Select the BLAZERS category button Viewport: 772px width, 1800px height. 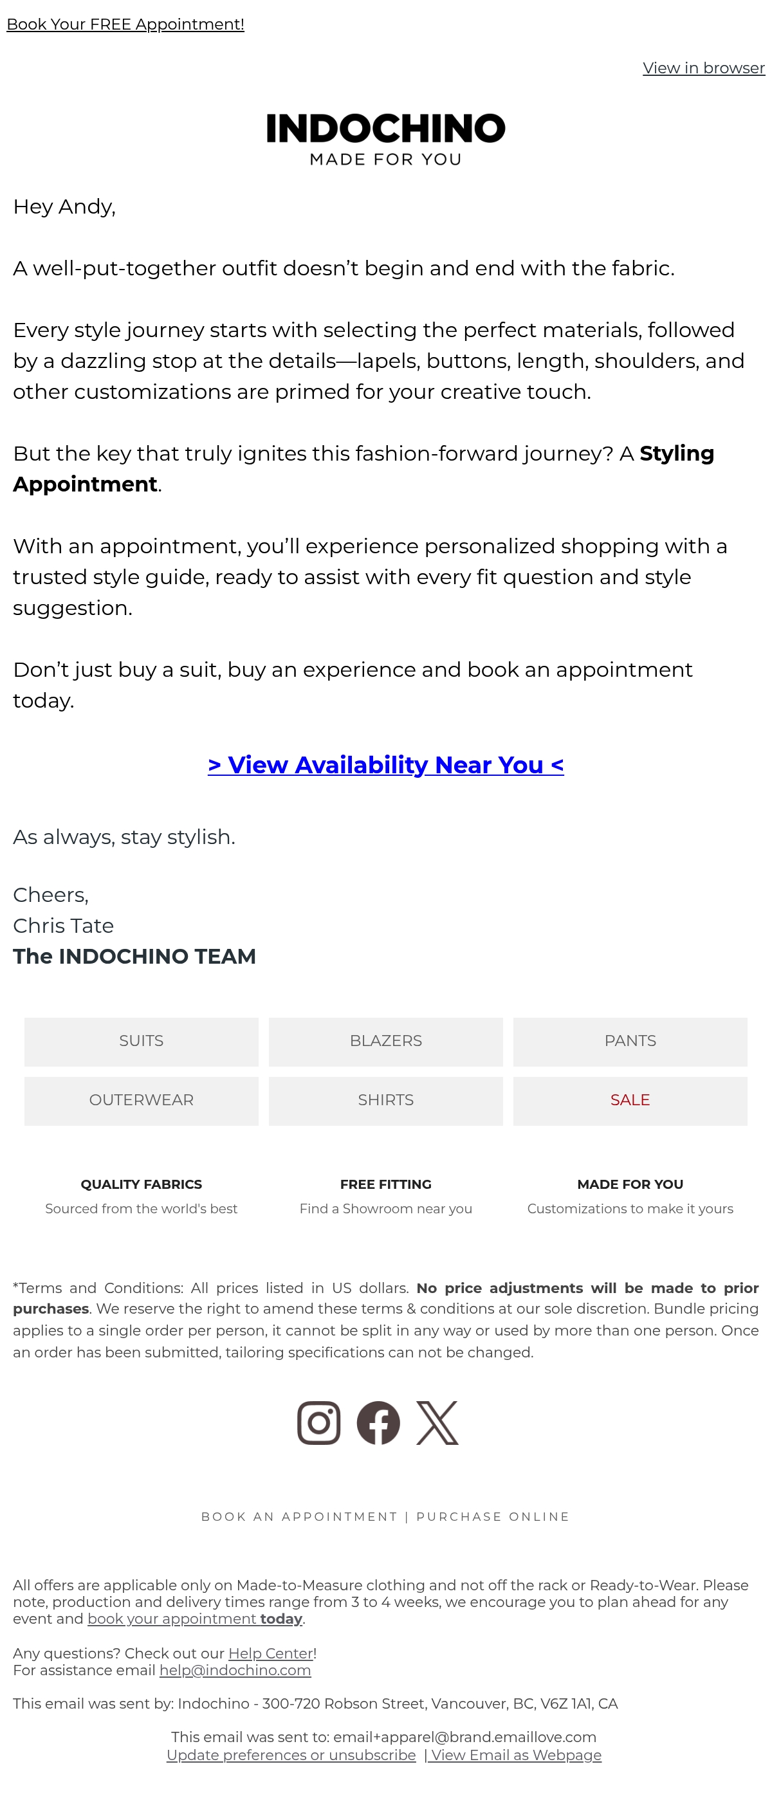[385, 1041]
